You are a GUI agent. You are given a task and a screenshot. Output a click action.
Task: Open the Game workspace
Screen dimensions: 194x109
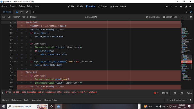pos(102,6)
